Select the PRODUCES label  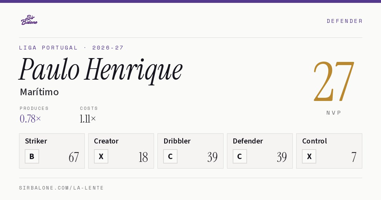[34, 108]
